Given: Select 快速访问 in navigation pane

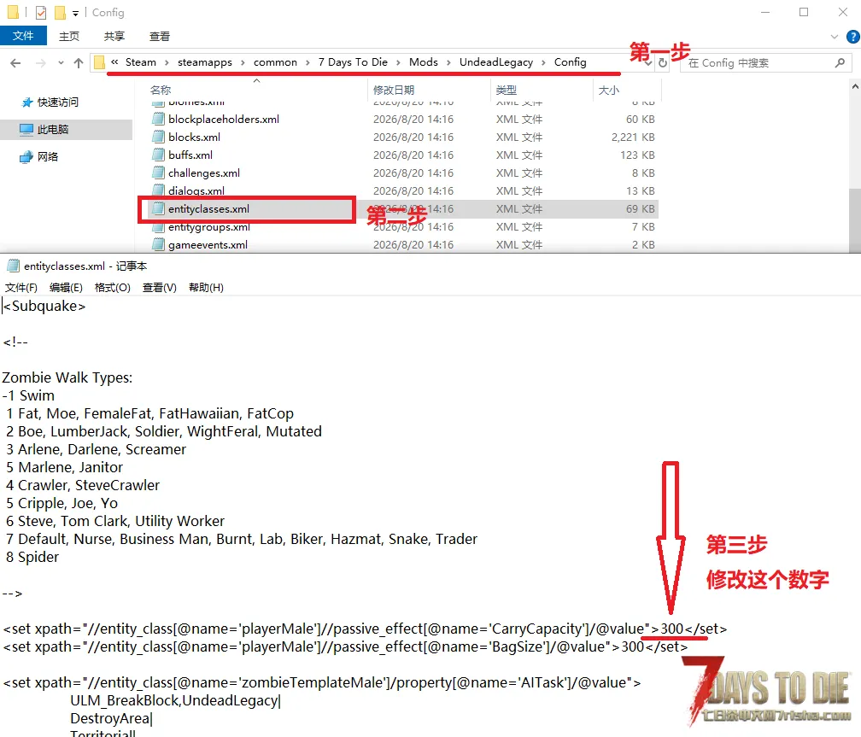Looking at the screenshot, I should 58,102.
